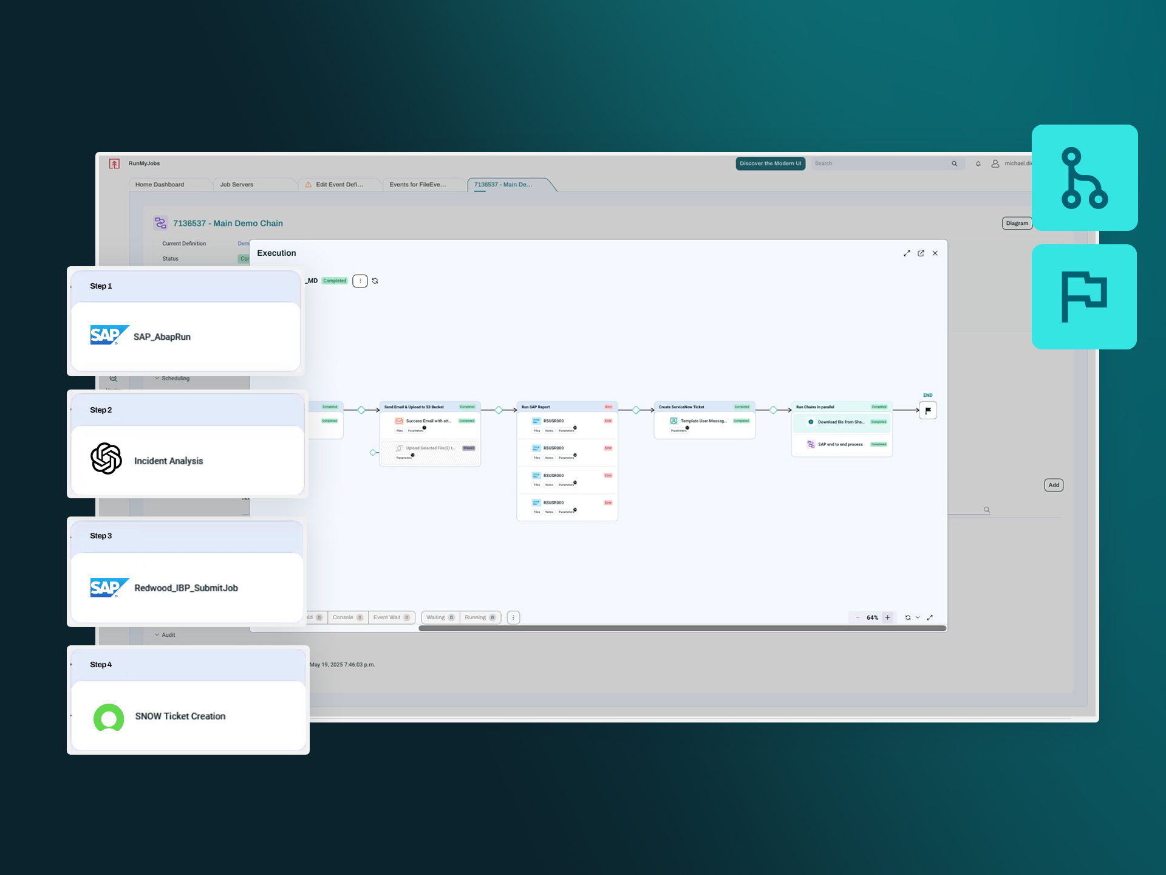1166x875 pixels.
Task: Zoom out with the minus icon
Action: (857, 617)
